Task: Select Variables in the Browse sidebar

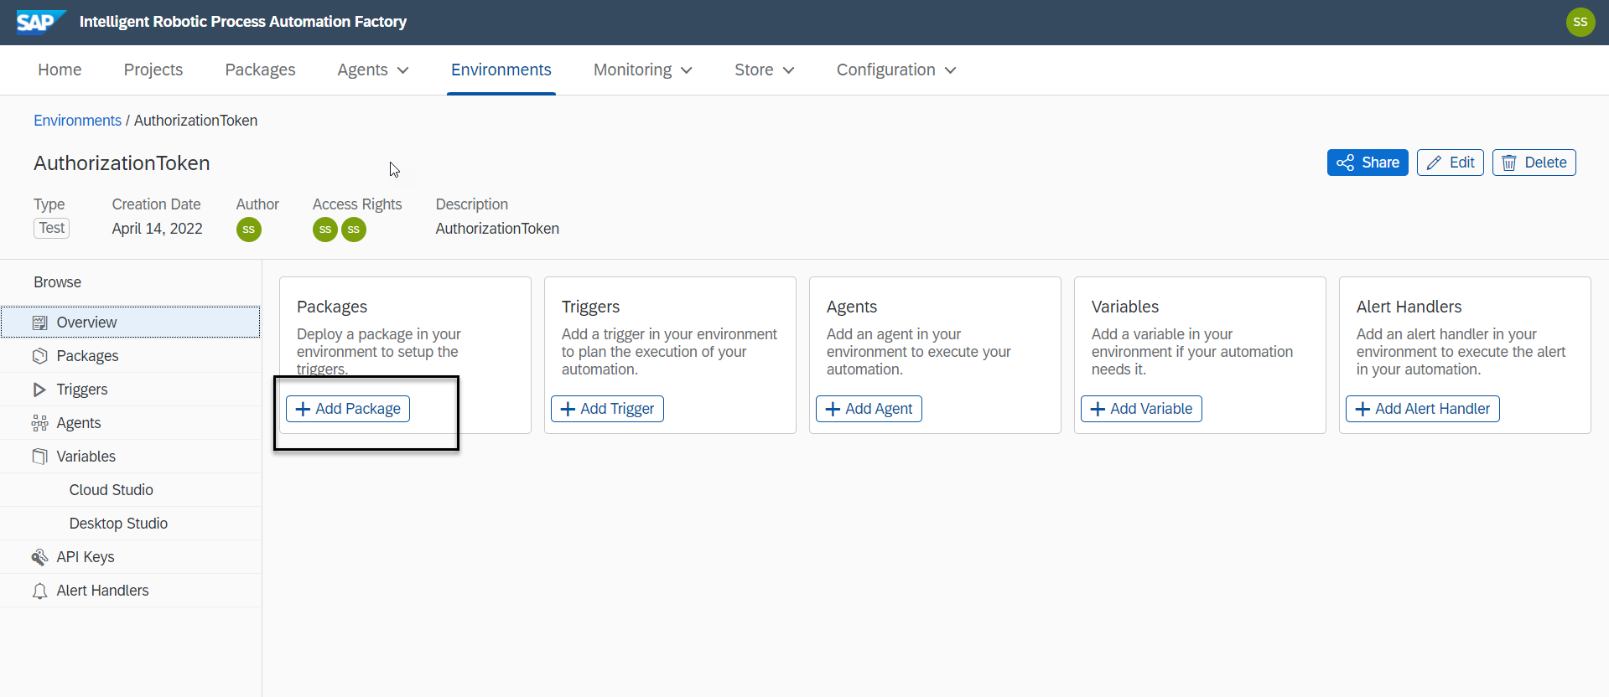Action: [x=131, y=457]
